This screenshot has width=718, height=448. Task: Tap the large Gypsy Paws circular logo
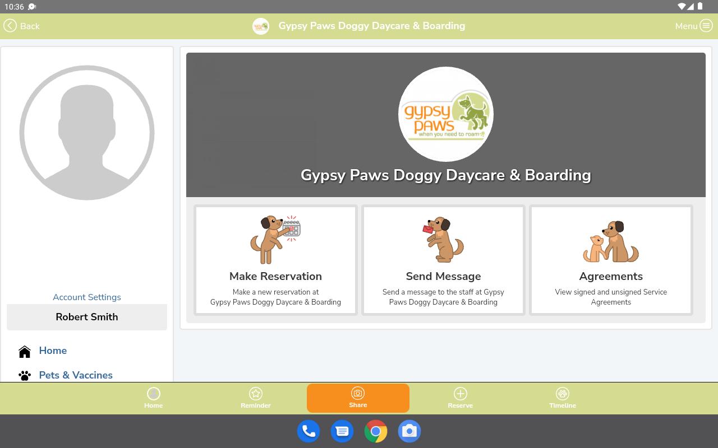point(446,114)
